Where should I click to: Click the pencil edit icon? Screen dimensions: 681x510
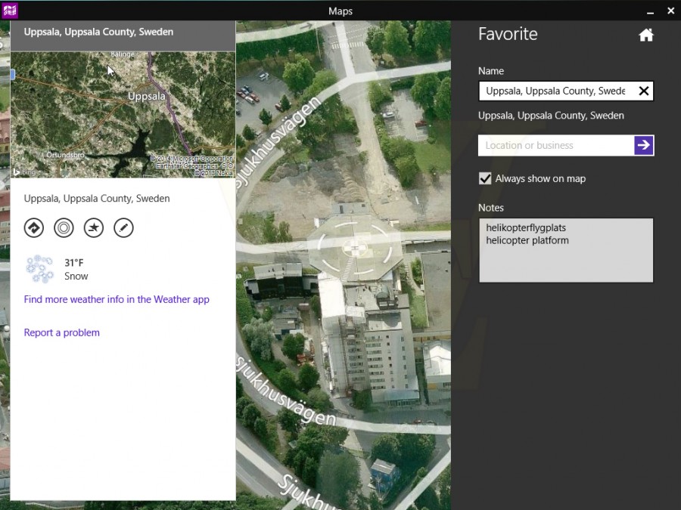[124, 227]
